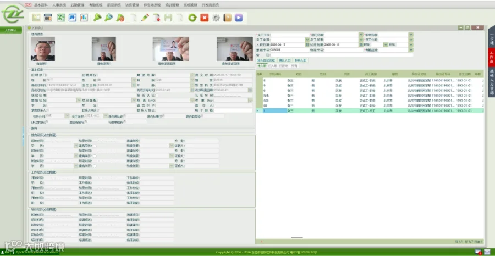Click the Word export icon in toolbar
495x256 pixels.
pyautogui.click(x=73, y=18)
